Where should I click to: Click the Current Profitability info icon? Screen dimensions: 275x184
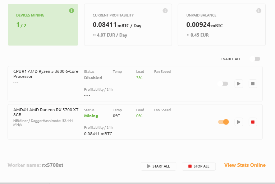click(x=165, y=11)
